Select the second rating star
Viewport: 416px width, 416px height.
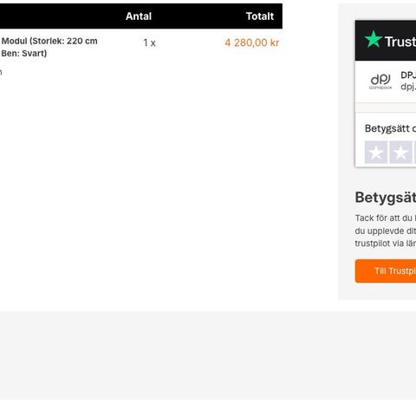click(x=400, y=153)
